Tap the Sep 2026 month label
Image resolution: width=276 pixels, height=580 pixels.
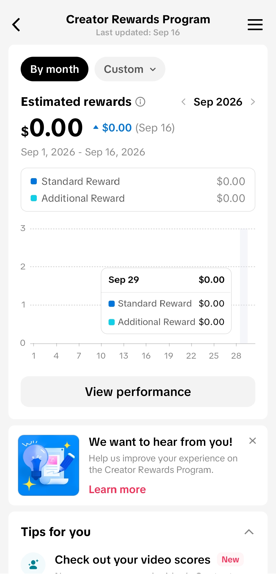pyautogui.click(x=218, y=102)
